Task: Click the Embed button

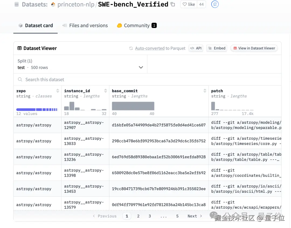Action: coord(217,48)
